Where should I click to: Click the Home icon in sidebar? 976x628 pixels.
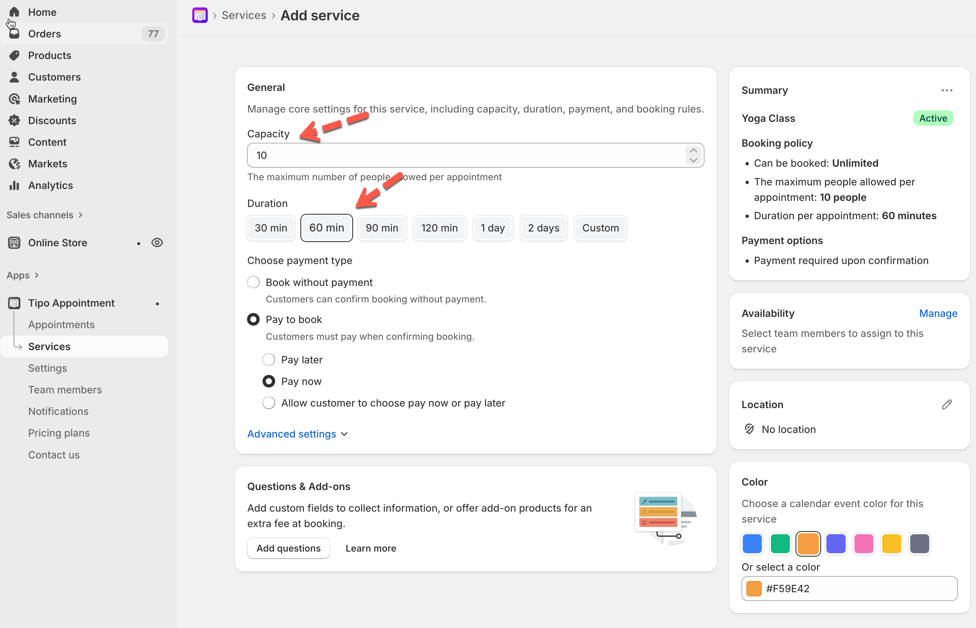point(14,12)
